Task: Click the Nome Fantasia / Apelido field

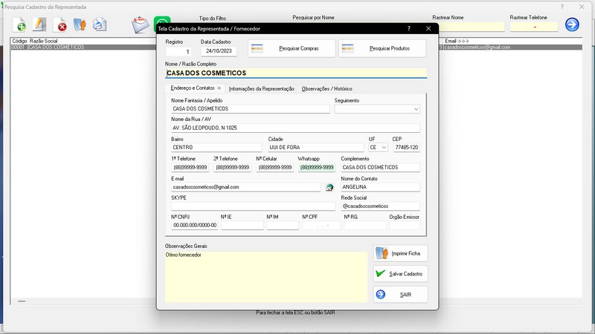Action: pos(251,108)
